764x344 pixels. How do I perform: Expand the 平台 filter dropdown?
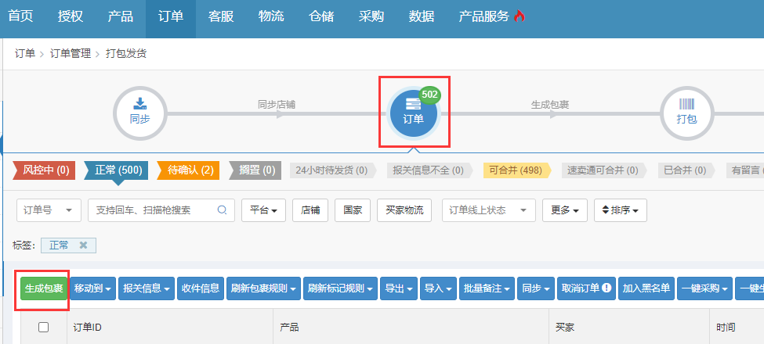(x=263, y=210)
